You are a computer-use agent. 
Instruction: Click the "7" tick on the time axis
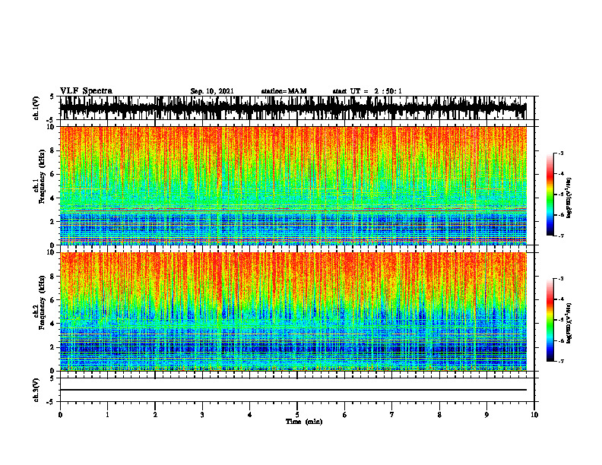(392, 415)
